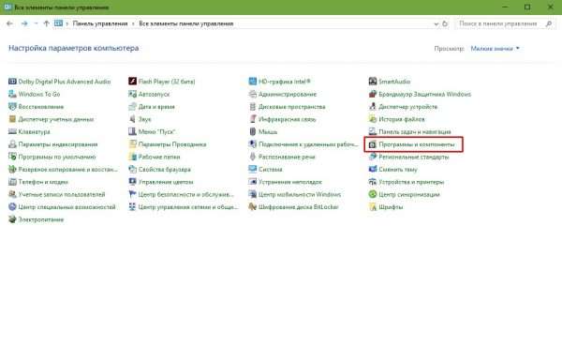Open the HD-графика Intel icon
The image size is (562, 361).
(252, 82)
